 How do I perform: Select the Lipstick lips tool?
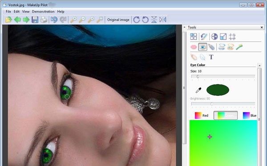[194, 47]
